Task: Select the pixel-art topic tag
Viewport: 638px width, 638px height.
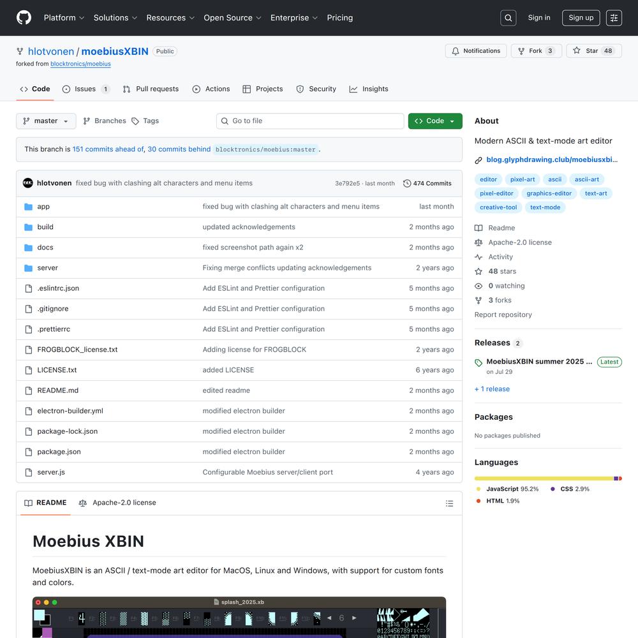Action: click(x=523, y=179)
